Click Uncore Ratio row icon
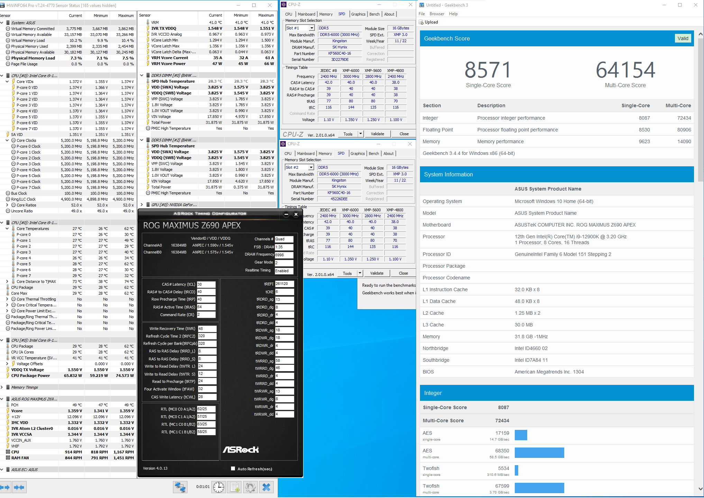The width and height of the screenshot is (704, 498). click(x=8, y=211)
